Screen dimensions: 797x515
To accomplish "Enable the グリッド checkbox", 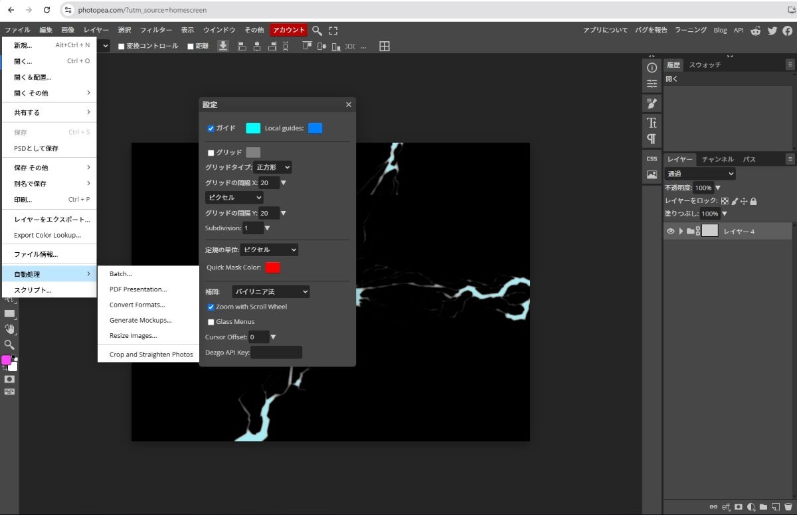I will [211, 153].
